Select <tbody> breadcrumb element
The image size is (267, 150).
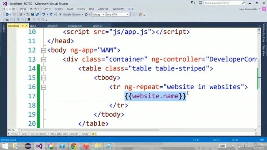[x=85, y=134]
